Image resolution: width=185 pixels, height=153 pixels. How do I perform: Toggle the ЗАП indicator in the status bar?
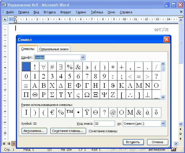point(113,150)
